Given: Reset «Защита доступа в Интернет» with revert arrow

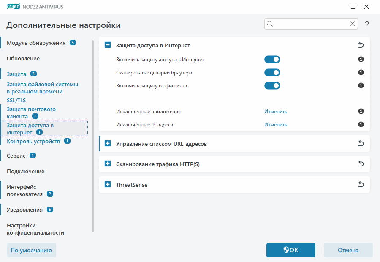Looking at the screenshot, I should 361,44.
